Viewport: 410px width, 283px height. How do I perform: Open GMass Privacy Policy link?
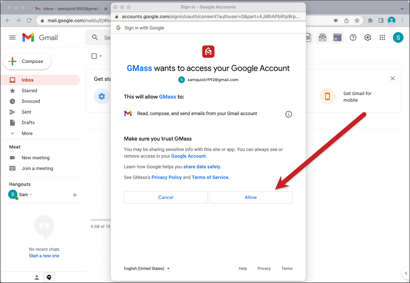pyautogui.click(x=167, y=177)
